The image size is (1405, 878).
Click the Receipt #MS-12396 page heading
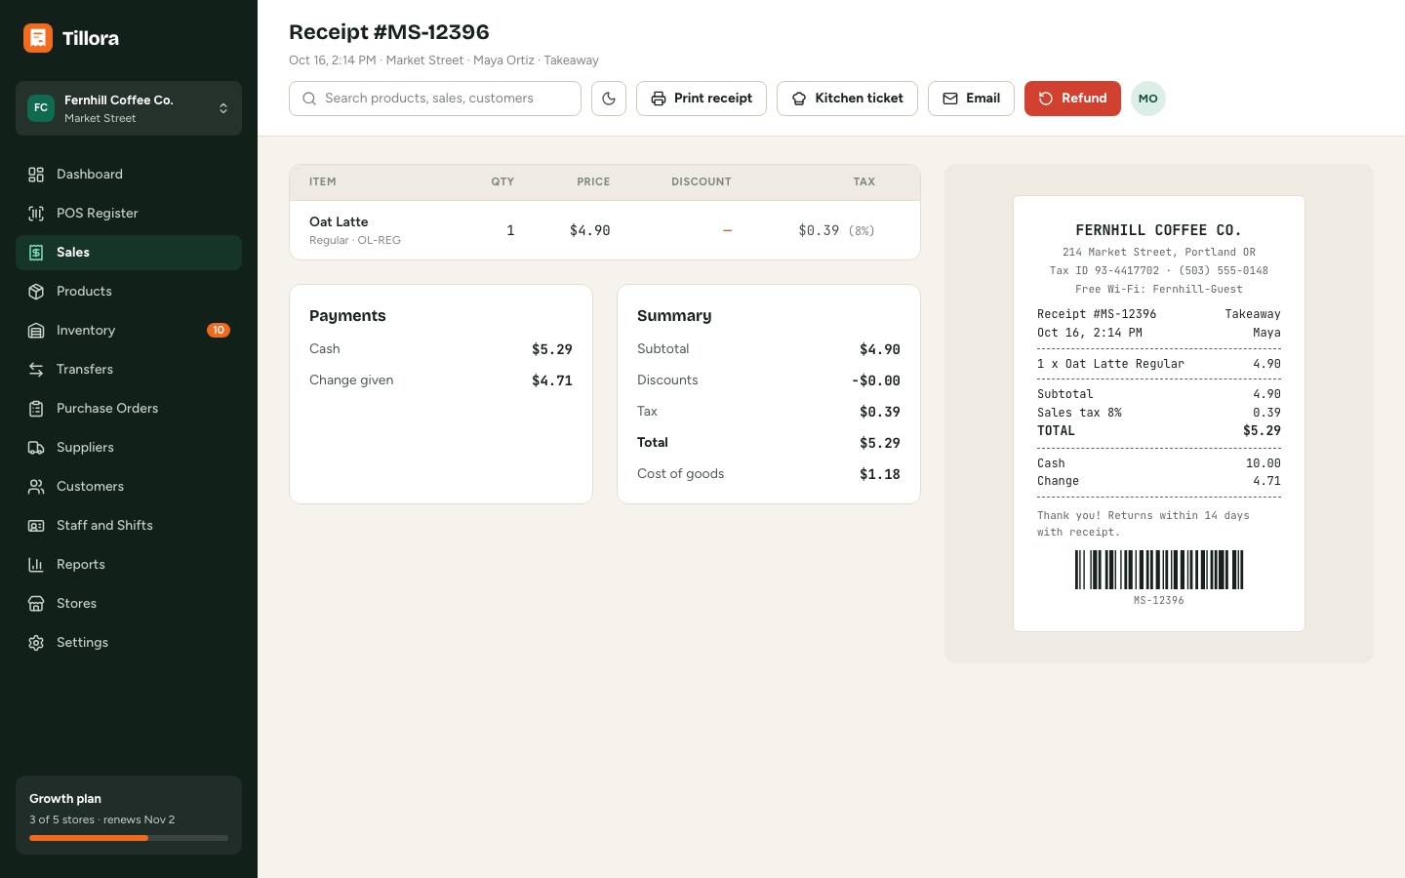click(389, 32)
